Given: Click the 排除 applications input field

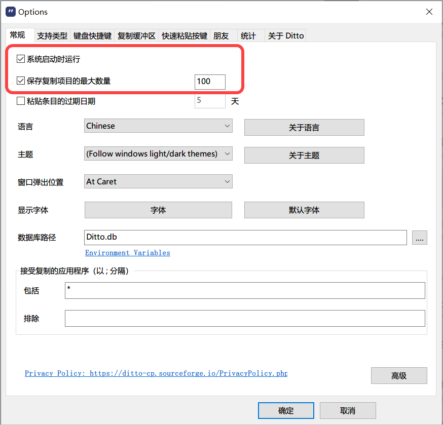Looking at the screenshot, I should point(245,318).
